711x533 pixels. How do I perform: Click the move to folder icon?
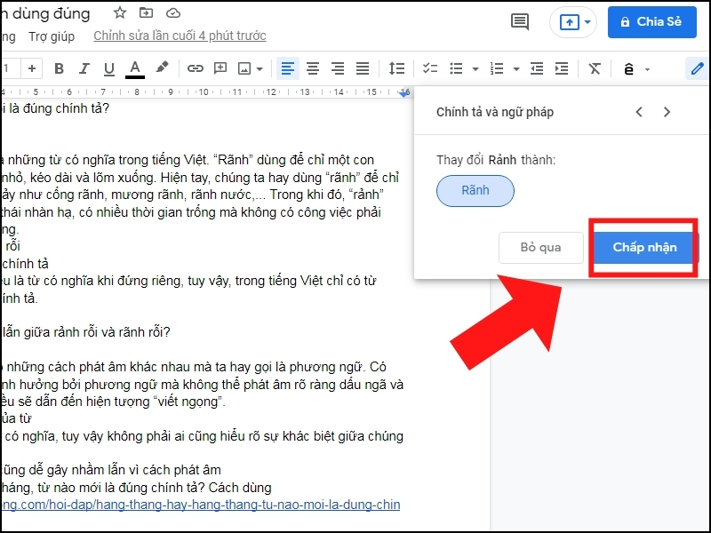pos(146,12)
